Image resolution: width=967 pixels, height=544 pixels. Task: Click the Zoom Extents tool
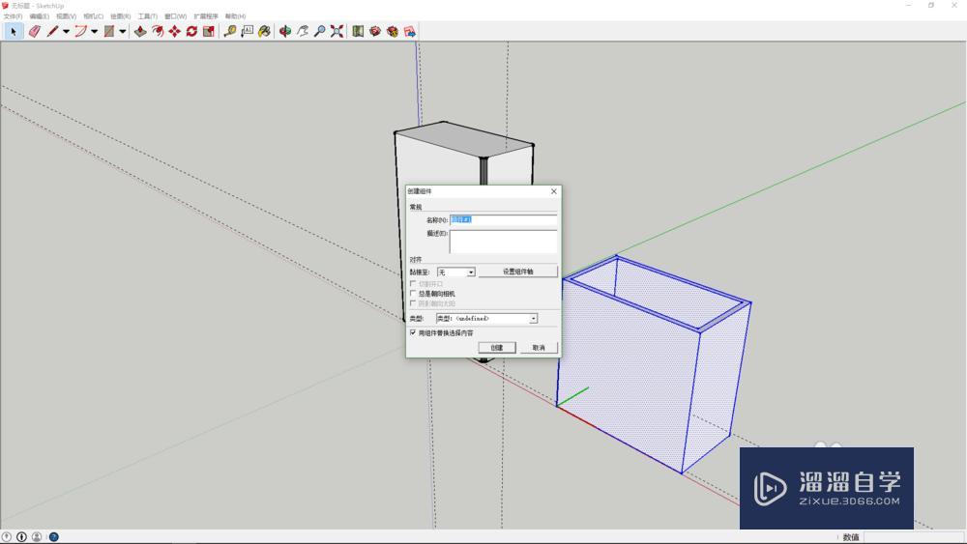coord(337,32)
